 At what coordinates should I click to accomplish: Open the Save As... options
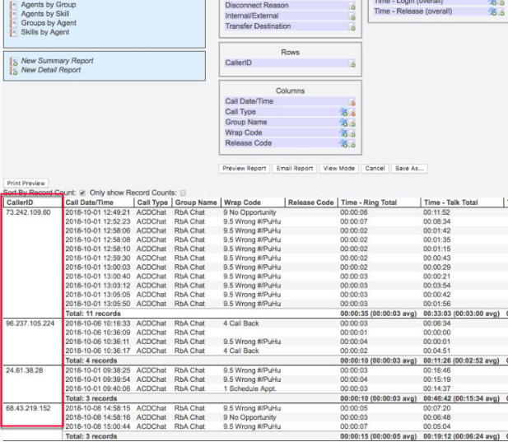click(x=409, y=169)
